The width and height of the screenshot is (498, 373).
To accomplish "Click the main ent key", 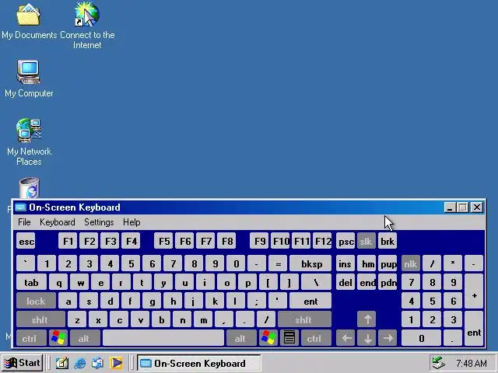I will (310, 301).
